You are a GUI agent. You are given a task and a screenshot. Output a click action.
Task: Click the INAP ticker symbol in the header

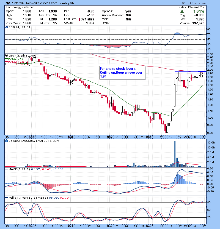pos(9,3)
